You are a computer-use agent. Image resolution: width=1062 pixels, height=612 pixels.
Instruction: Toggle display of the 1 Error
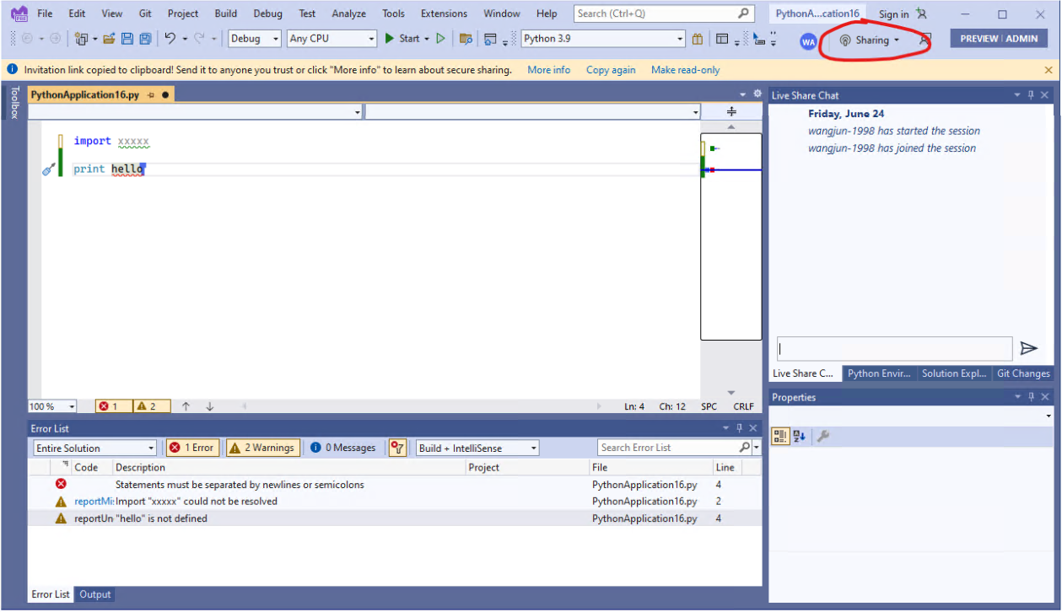tap(191, 448)
